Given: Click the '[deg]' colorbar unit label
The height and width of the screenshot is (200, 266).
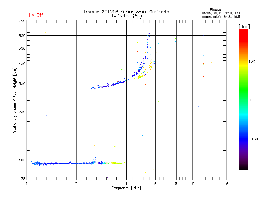Looking at the screenshot, I should 244,27.
